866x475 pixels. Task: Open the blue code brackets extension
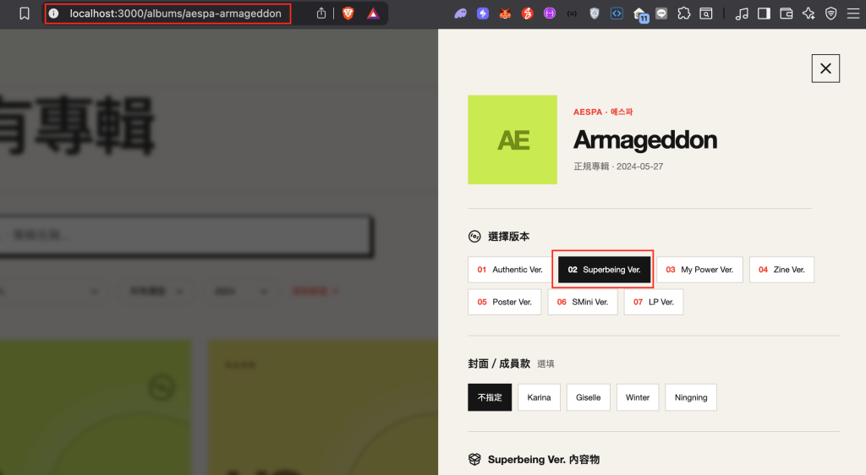click(617, 14)
